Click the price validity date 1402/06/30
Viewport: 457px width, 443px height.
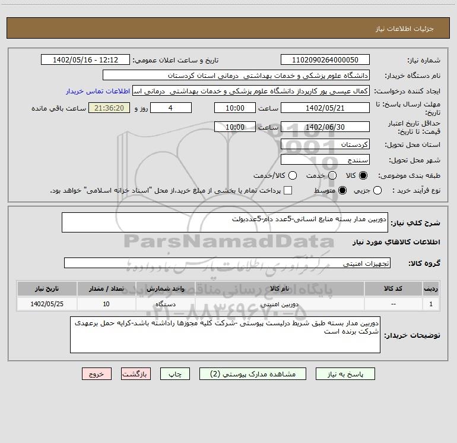[325, 127]
